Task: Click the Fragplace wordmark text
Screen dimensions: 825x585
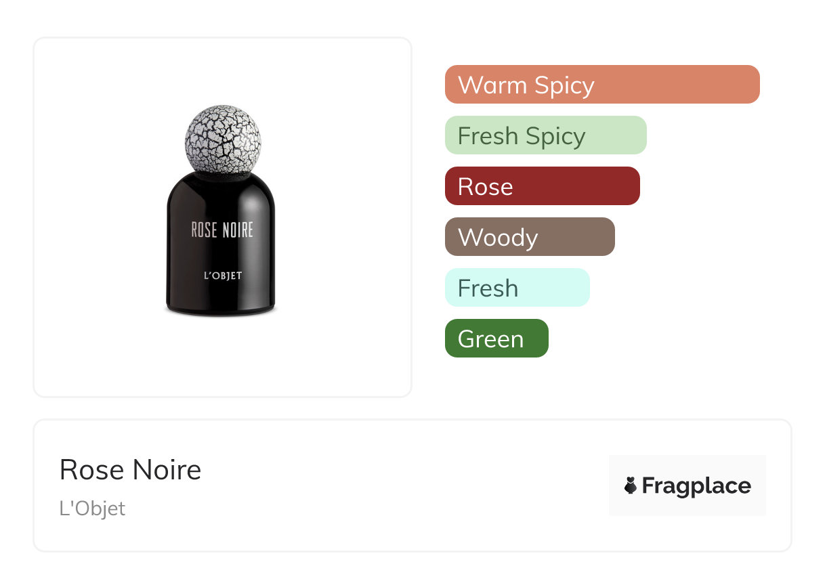Action: [x=696, y=486]
